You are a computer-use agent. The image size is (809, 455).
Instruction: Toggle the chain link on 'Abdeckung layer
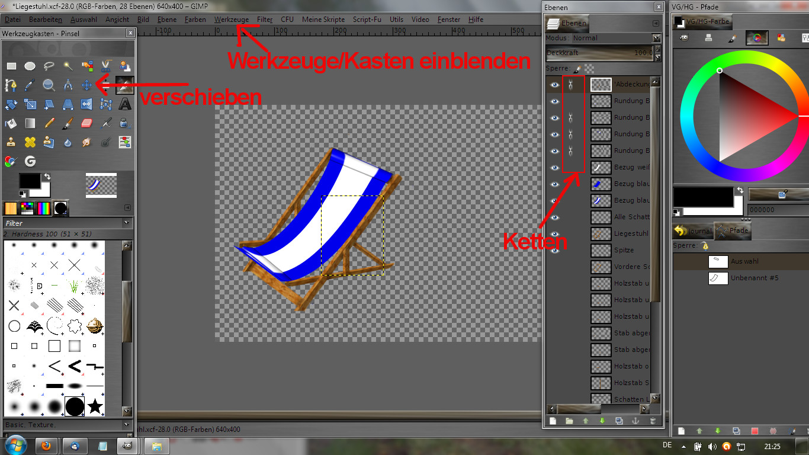570,85
